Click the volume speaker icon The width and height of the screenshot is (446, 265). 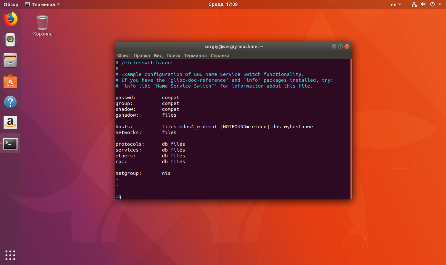[423, 5]
